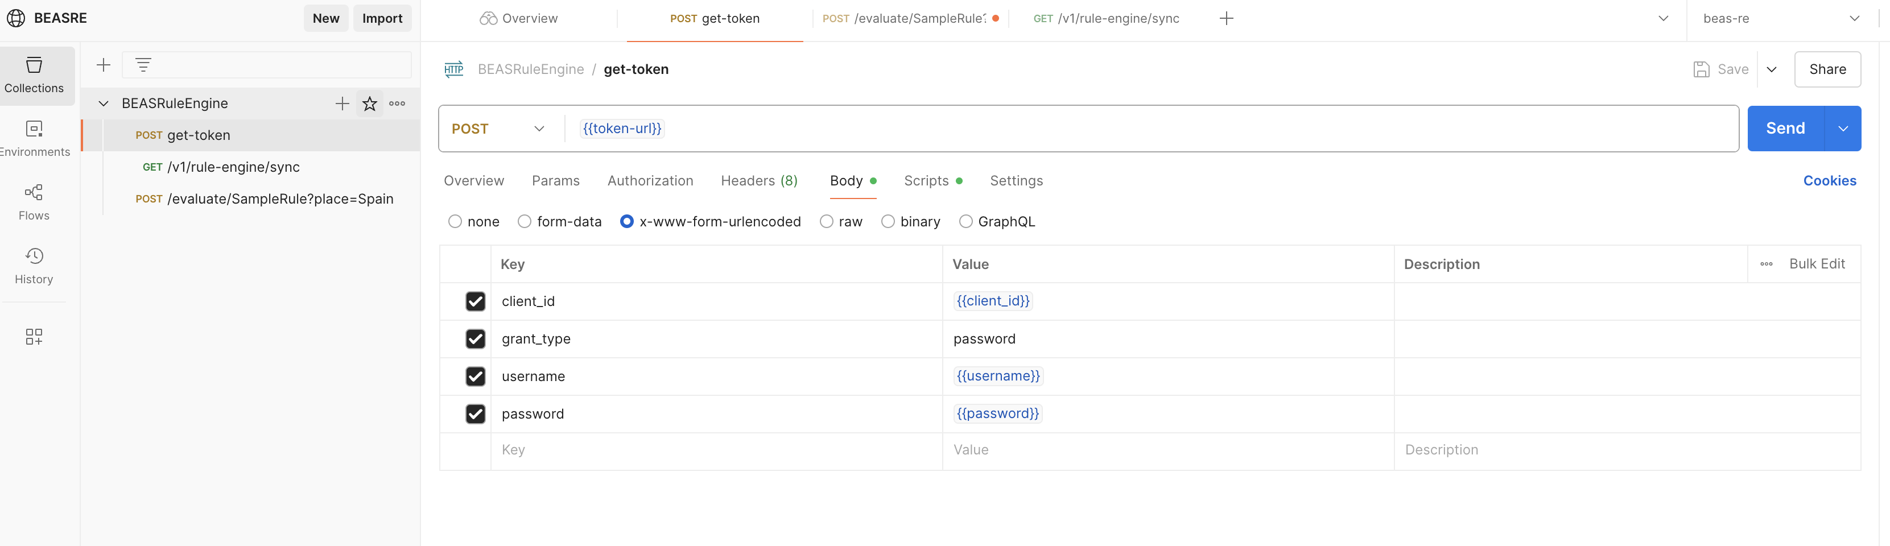
Task: Open the tab list overflow chevron
Action: (1664, 18)
